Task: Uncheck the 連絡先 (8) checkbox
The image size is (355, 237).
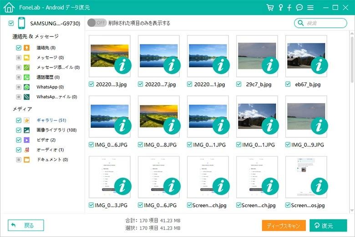Action: pos(19,48)
